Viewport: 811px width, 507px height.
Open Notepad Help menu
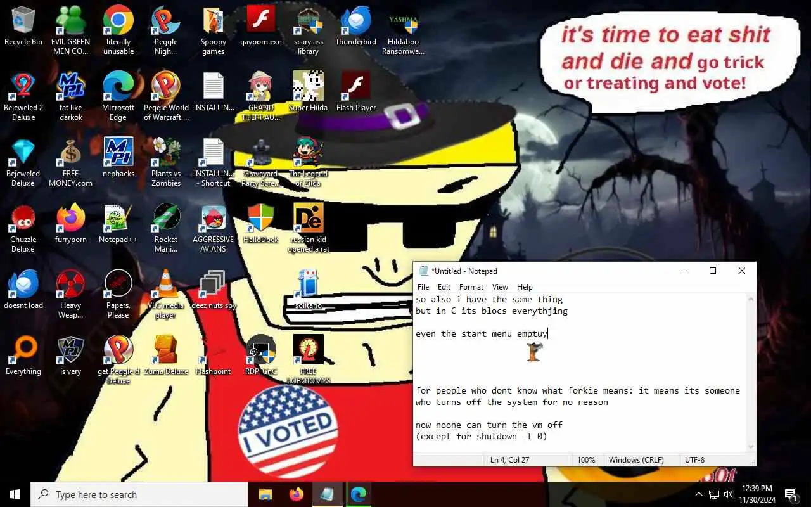point(525,287)
